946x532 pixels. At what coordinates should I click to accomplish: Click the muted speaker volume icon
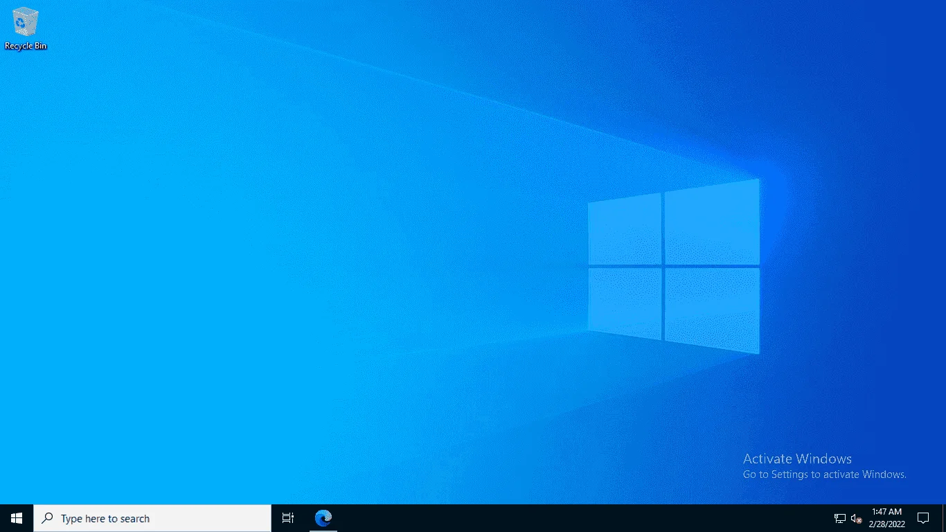[857, 518]
